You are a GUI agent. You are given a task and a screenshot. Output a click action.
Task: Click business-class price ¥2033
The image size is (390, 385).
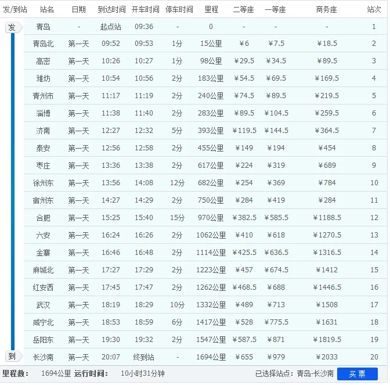327,357
